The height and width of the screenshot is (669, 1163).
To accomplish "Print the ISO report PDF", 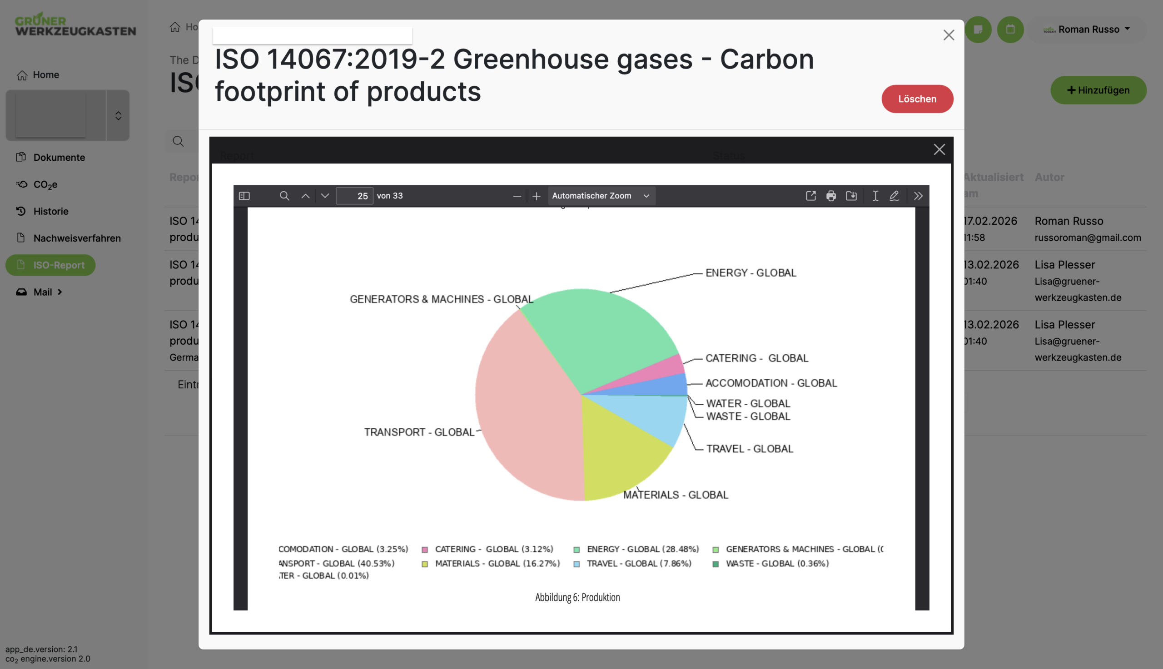I will tap(831, 195).
